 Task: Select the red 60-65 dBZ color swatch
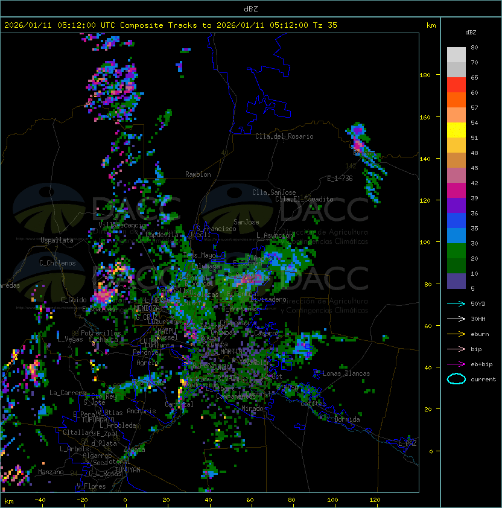pyautogui.click(x=456, y=85)
